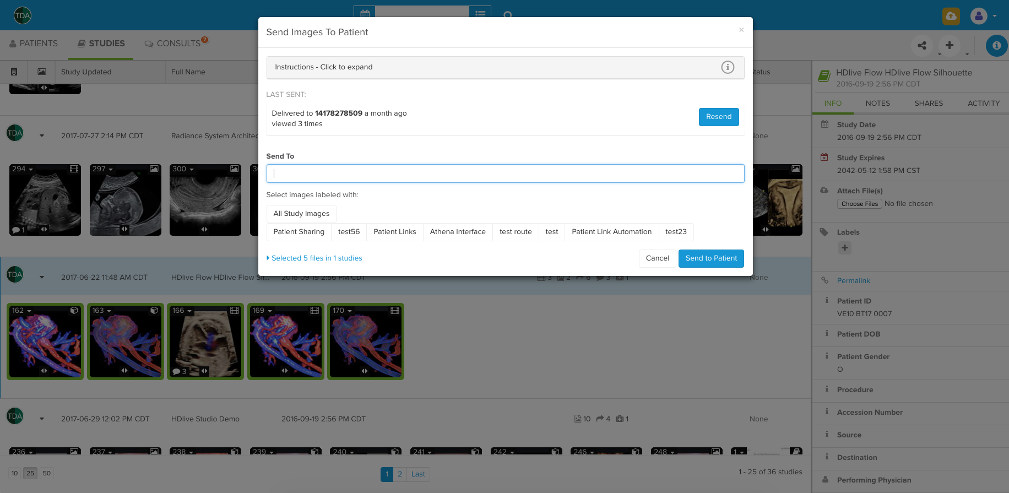This screenshot has width=1009, height=493.
Task: Click the flip arrows icon on thumbnail 169
Action: tap(285, 371)
